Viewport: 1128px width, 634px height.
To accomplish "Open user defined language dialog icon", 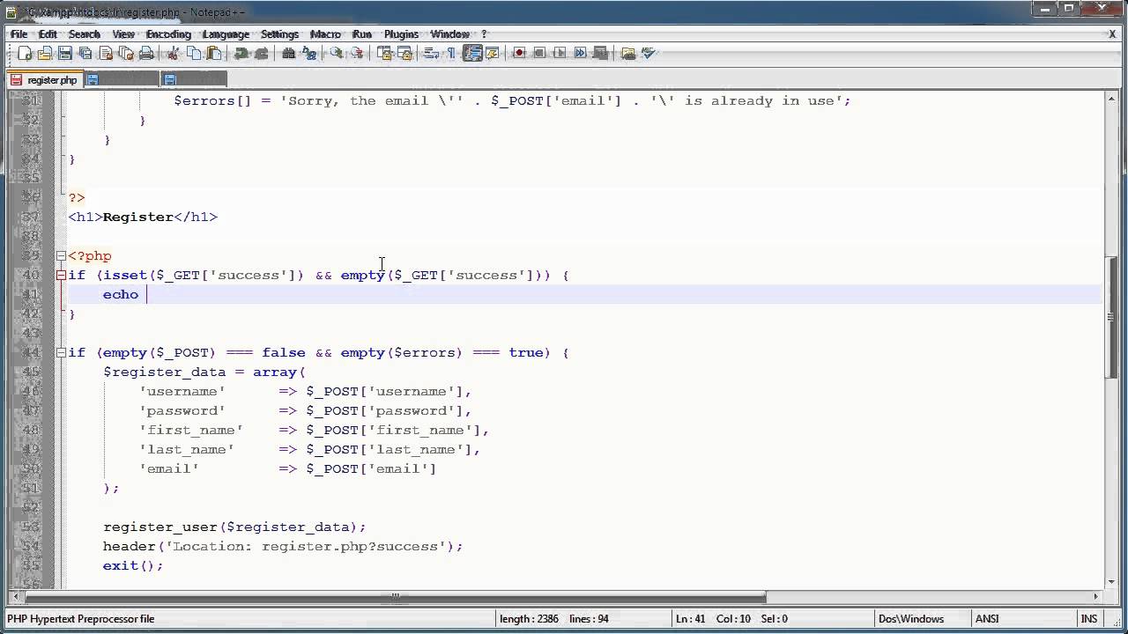I will click(493, 54).
